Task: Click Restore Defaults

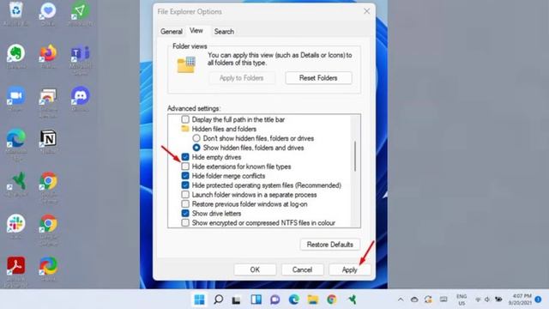Action: click(329, 245)
